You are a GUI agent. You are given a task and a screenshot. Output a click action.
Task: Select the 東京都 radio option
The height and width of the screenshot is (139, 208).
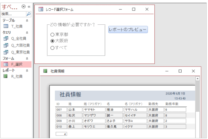coord(52,35)
